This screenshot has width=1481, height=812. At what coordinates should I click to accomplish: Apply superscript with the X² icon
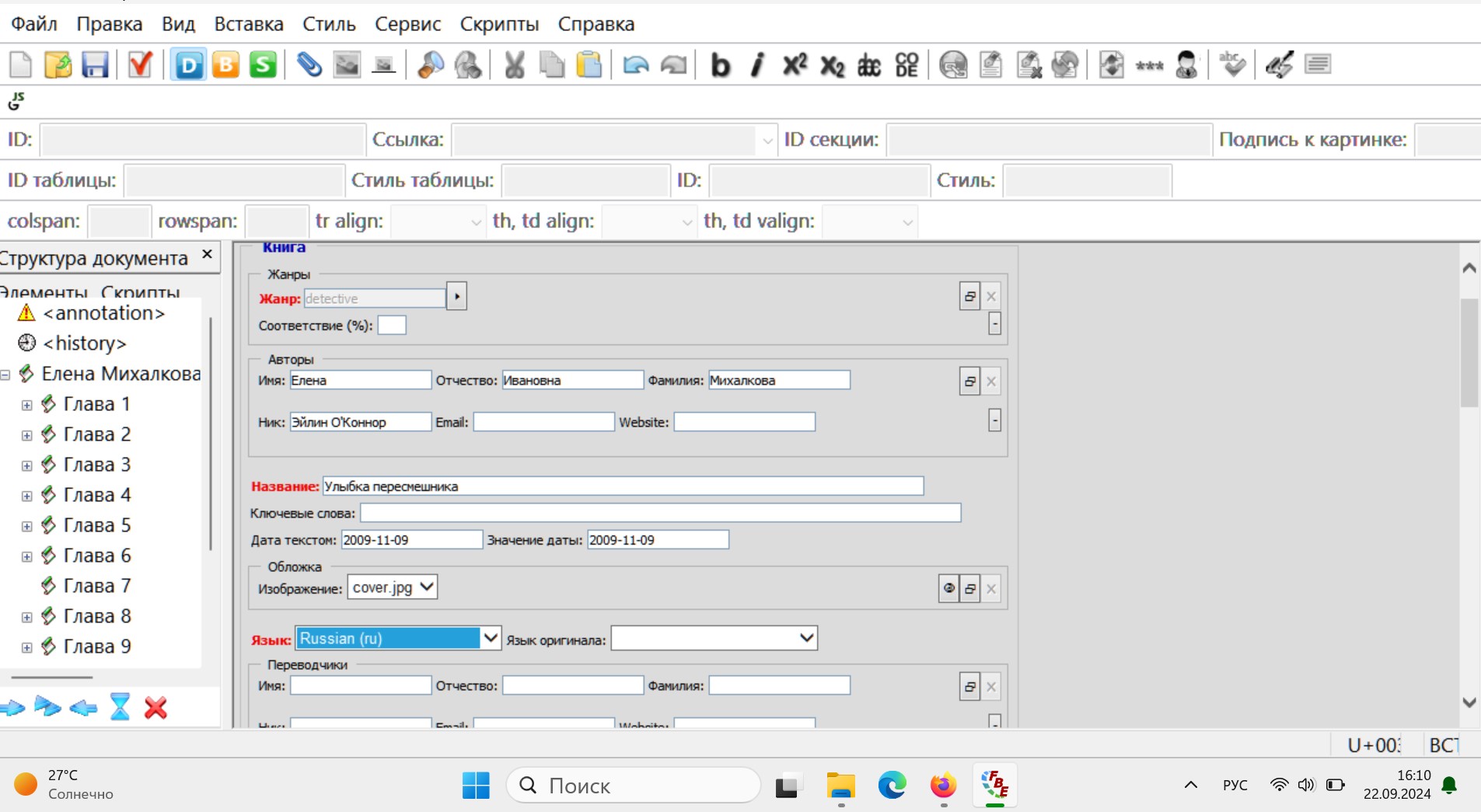(x=795, y=64)
